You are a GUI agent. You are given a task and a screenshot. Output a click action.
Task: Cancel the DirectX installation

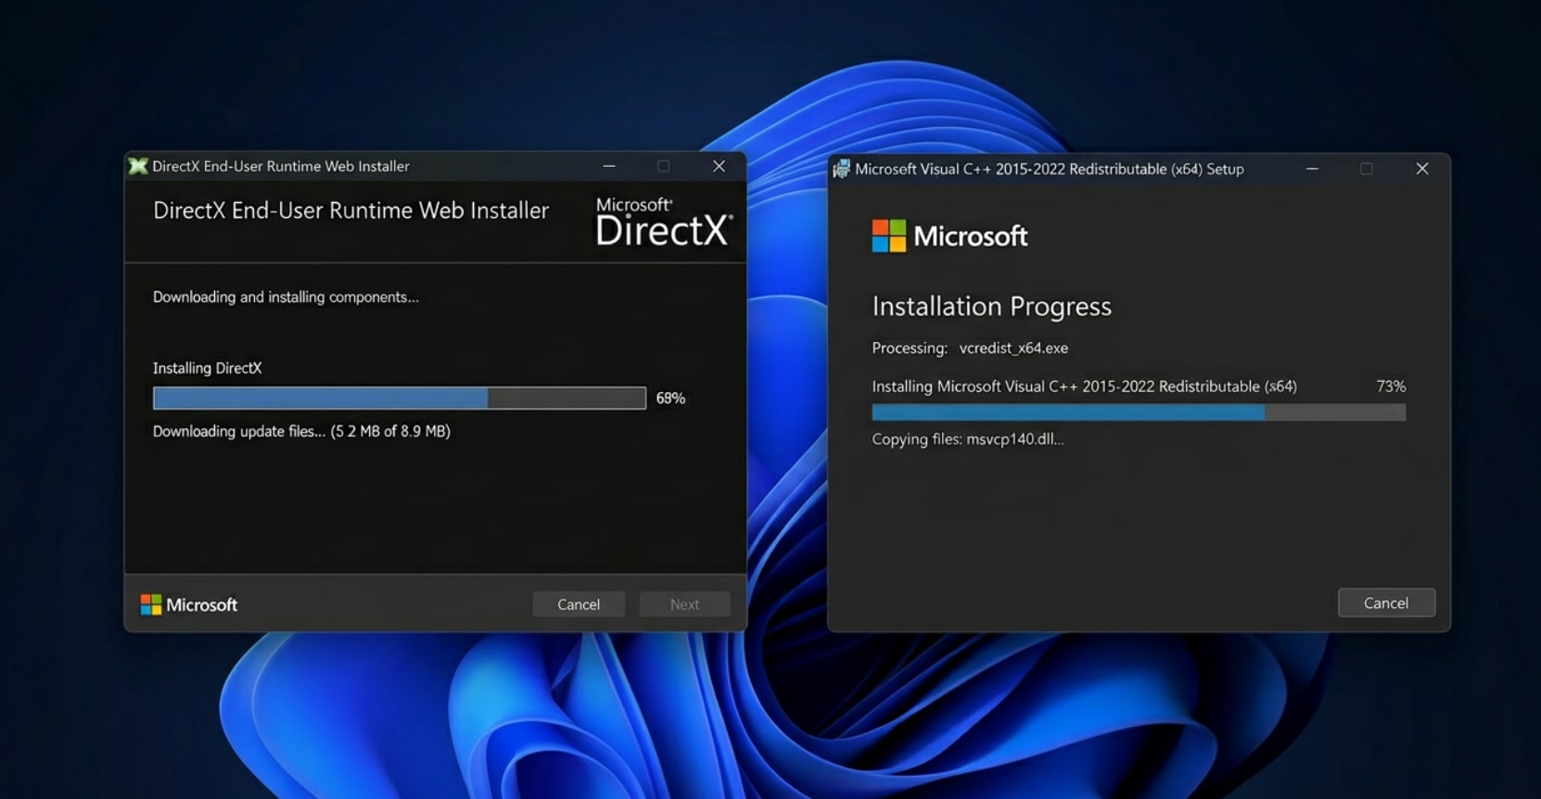click(x=579, y=604)
